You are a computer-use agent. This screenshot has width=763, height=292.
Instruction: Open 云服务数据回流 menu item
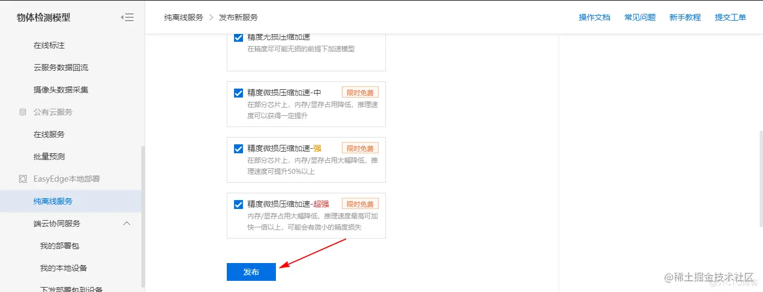[x=61, y=67]
